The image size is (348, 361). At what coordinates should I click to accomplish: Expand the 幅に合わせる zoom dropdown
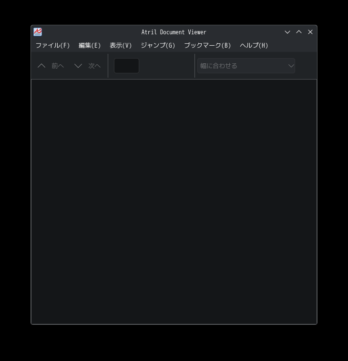coord(246,66)
